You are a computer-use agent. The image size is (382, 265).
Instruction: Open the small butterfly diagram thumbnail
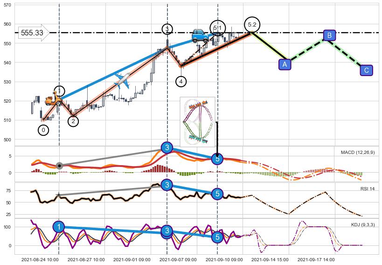(x=197, y=121)
